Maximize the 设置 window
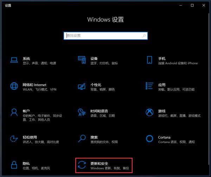Viewport: 211px width, 177px height. [x=192, y=5]
